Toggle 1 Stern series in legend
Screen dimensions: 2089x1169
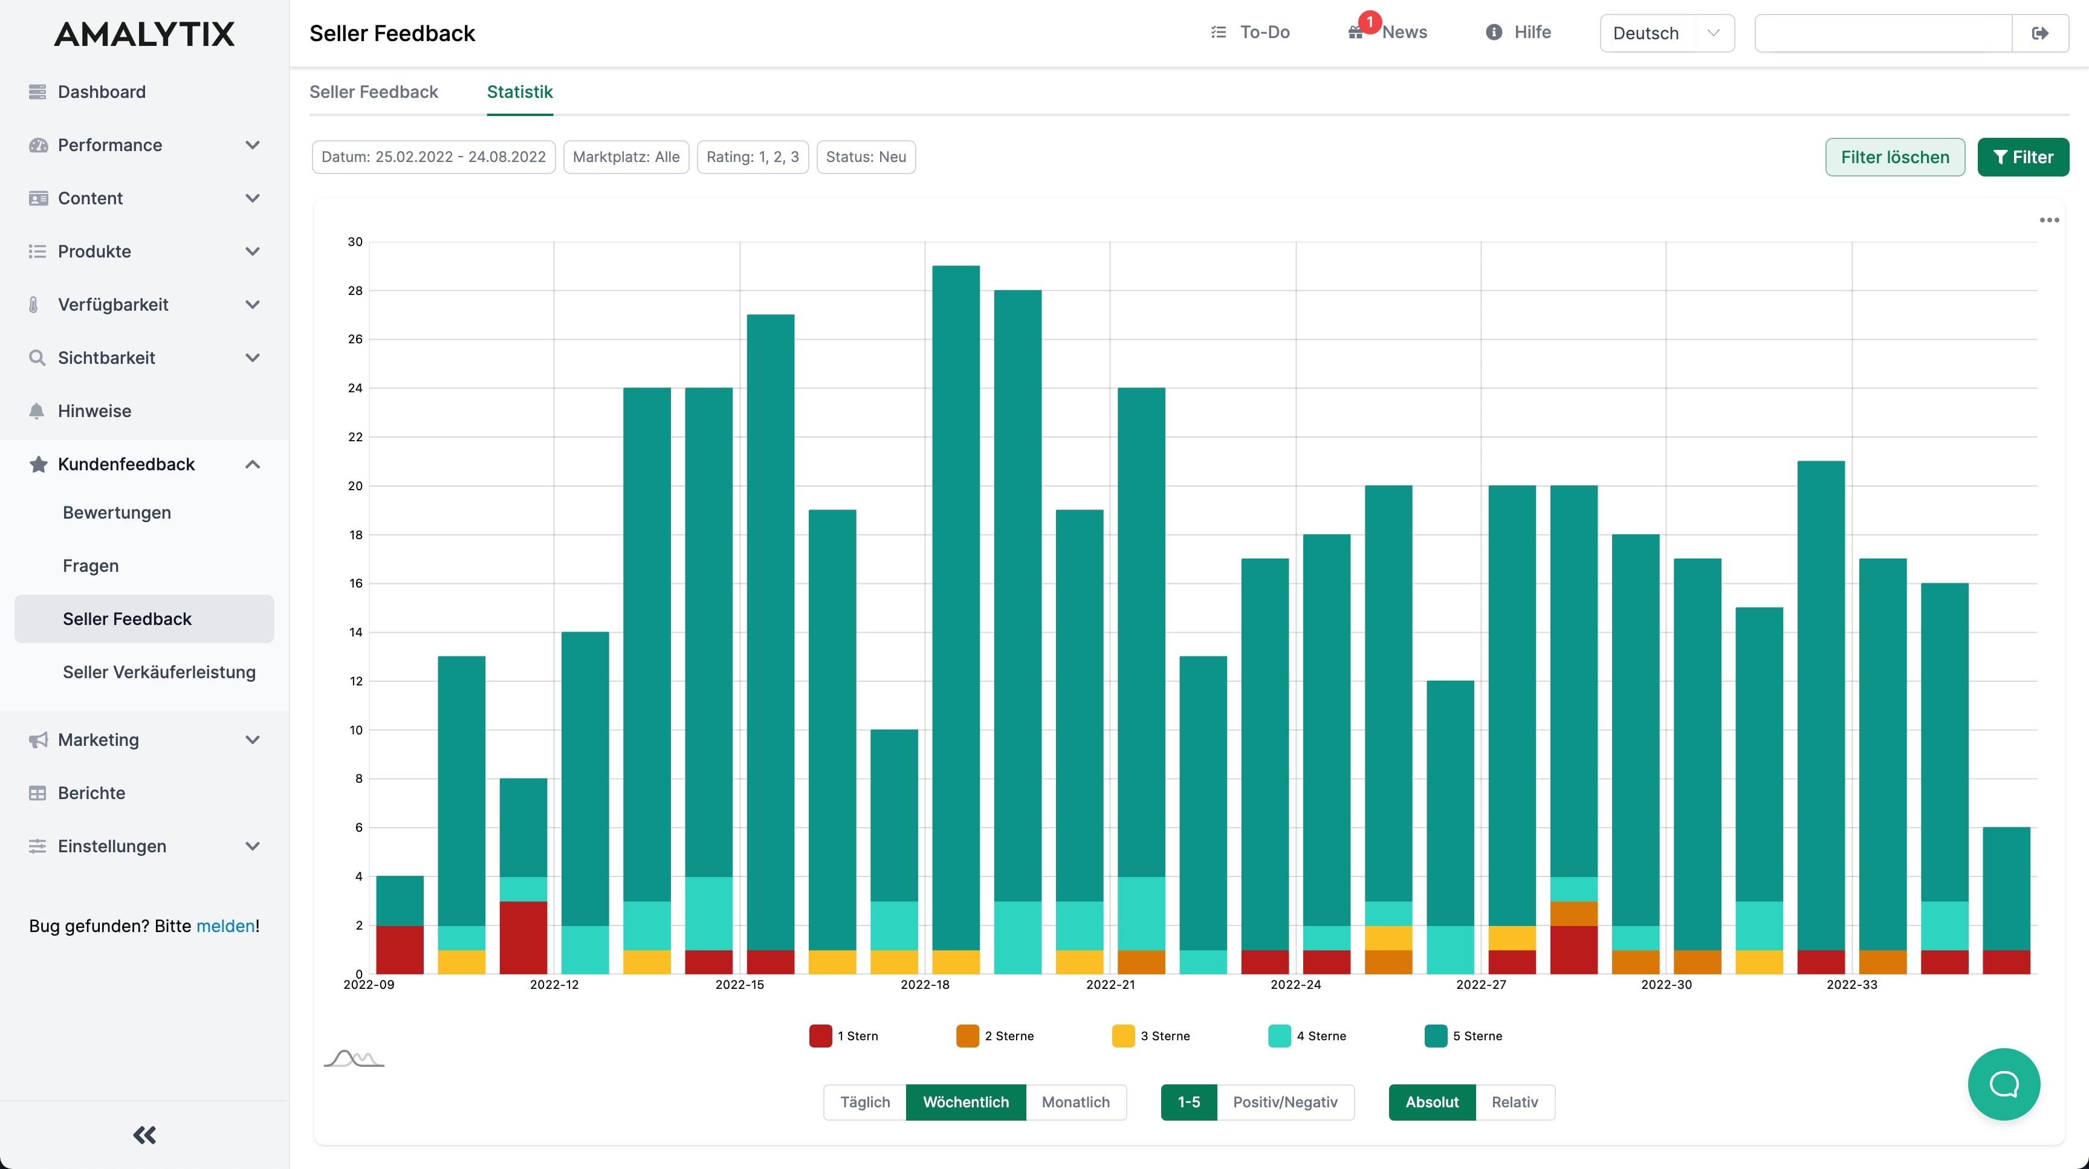pyautogui.click(x=844, y=1036)
